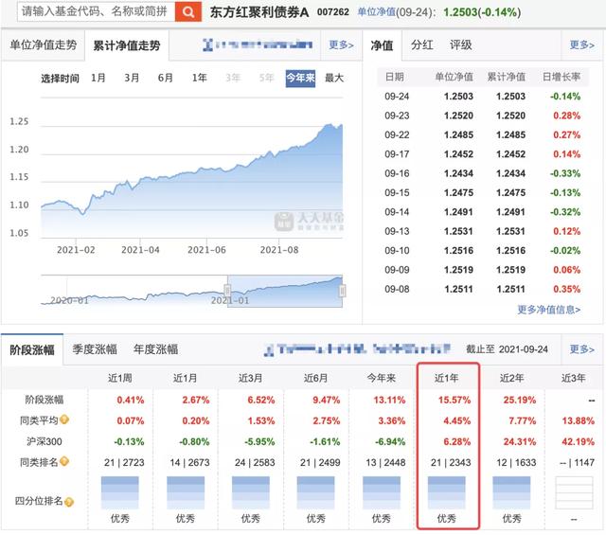Image resolution: width=606 pixels, height=535 pixels.
Task: Click the 今年来 ranking 13 | 2448
Action: (x=385, y=462)
